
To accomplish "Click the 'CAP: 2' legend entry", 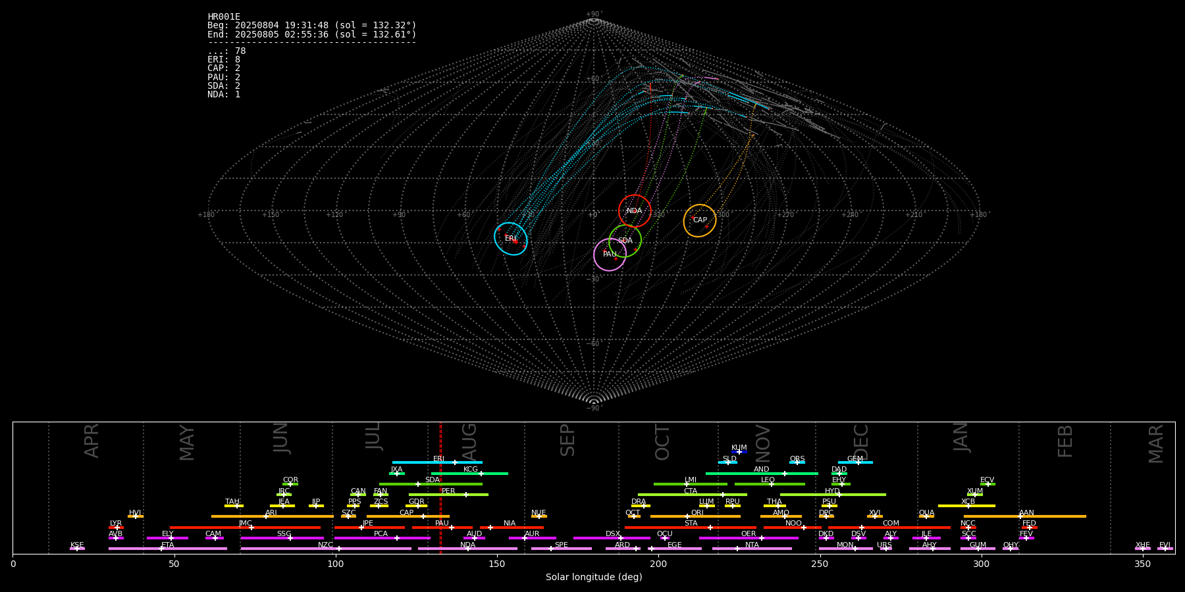I will (224, 68).
